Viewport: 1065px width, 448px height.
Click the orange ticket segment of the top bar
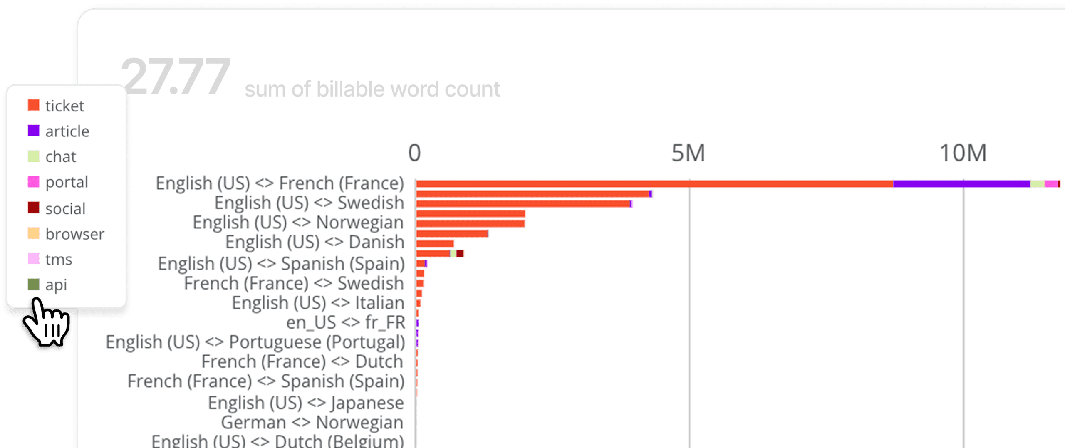pyautogui.click(x=653, y=184)
